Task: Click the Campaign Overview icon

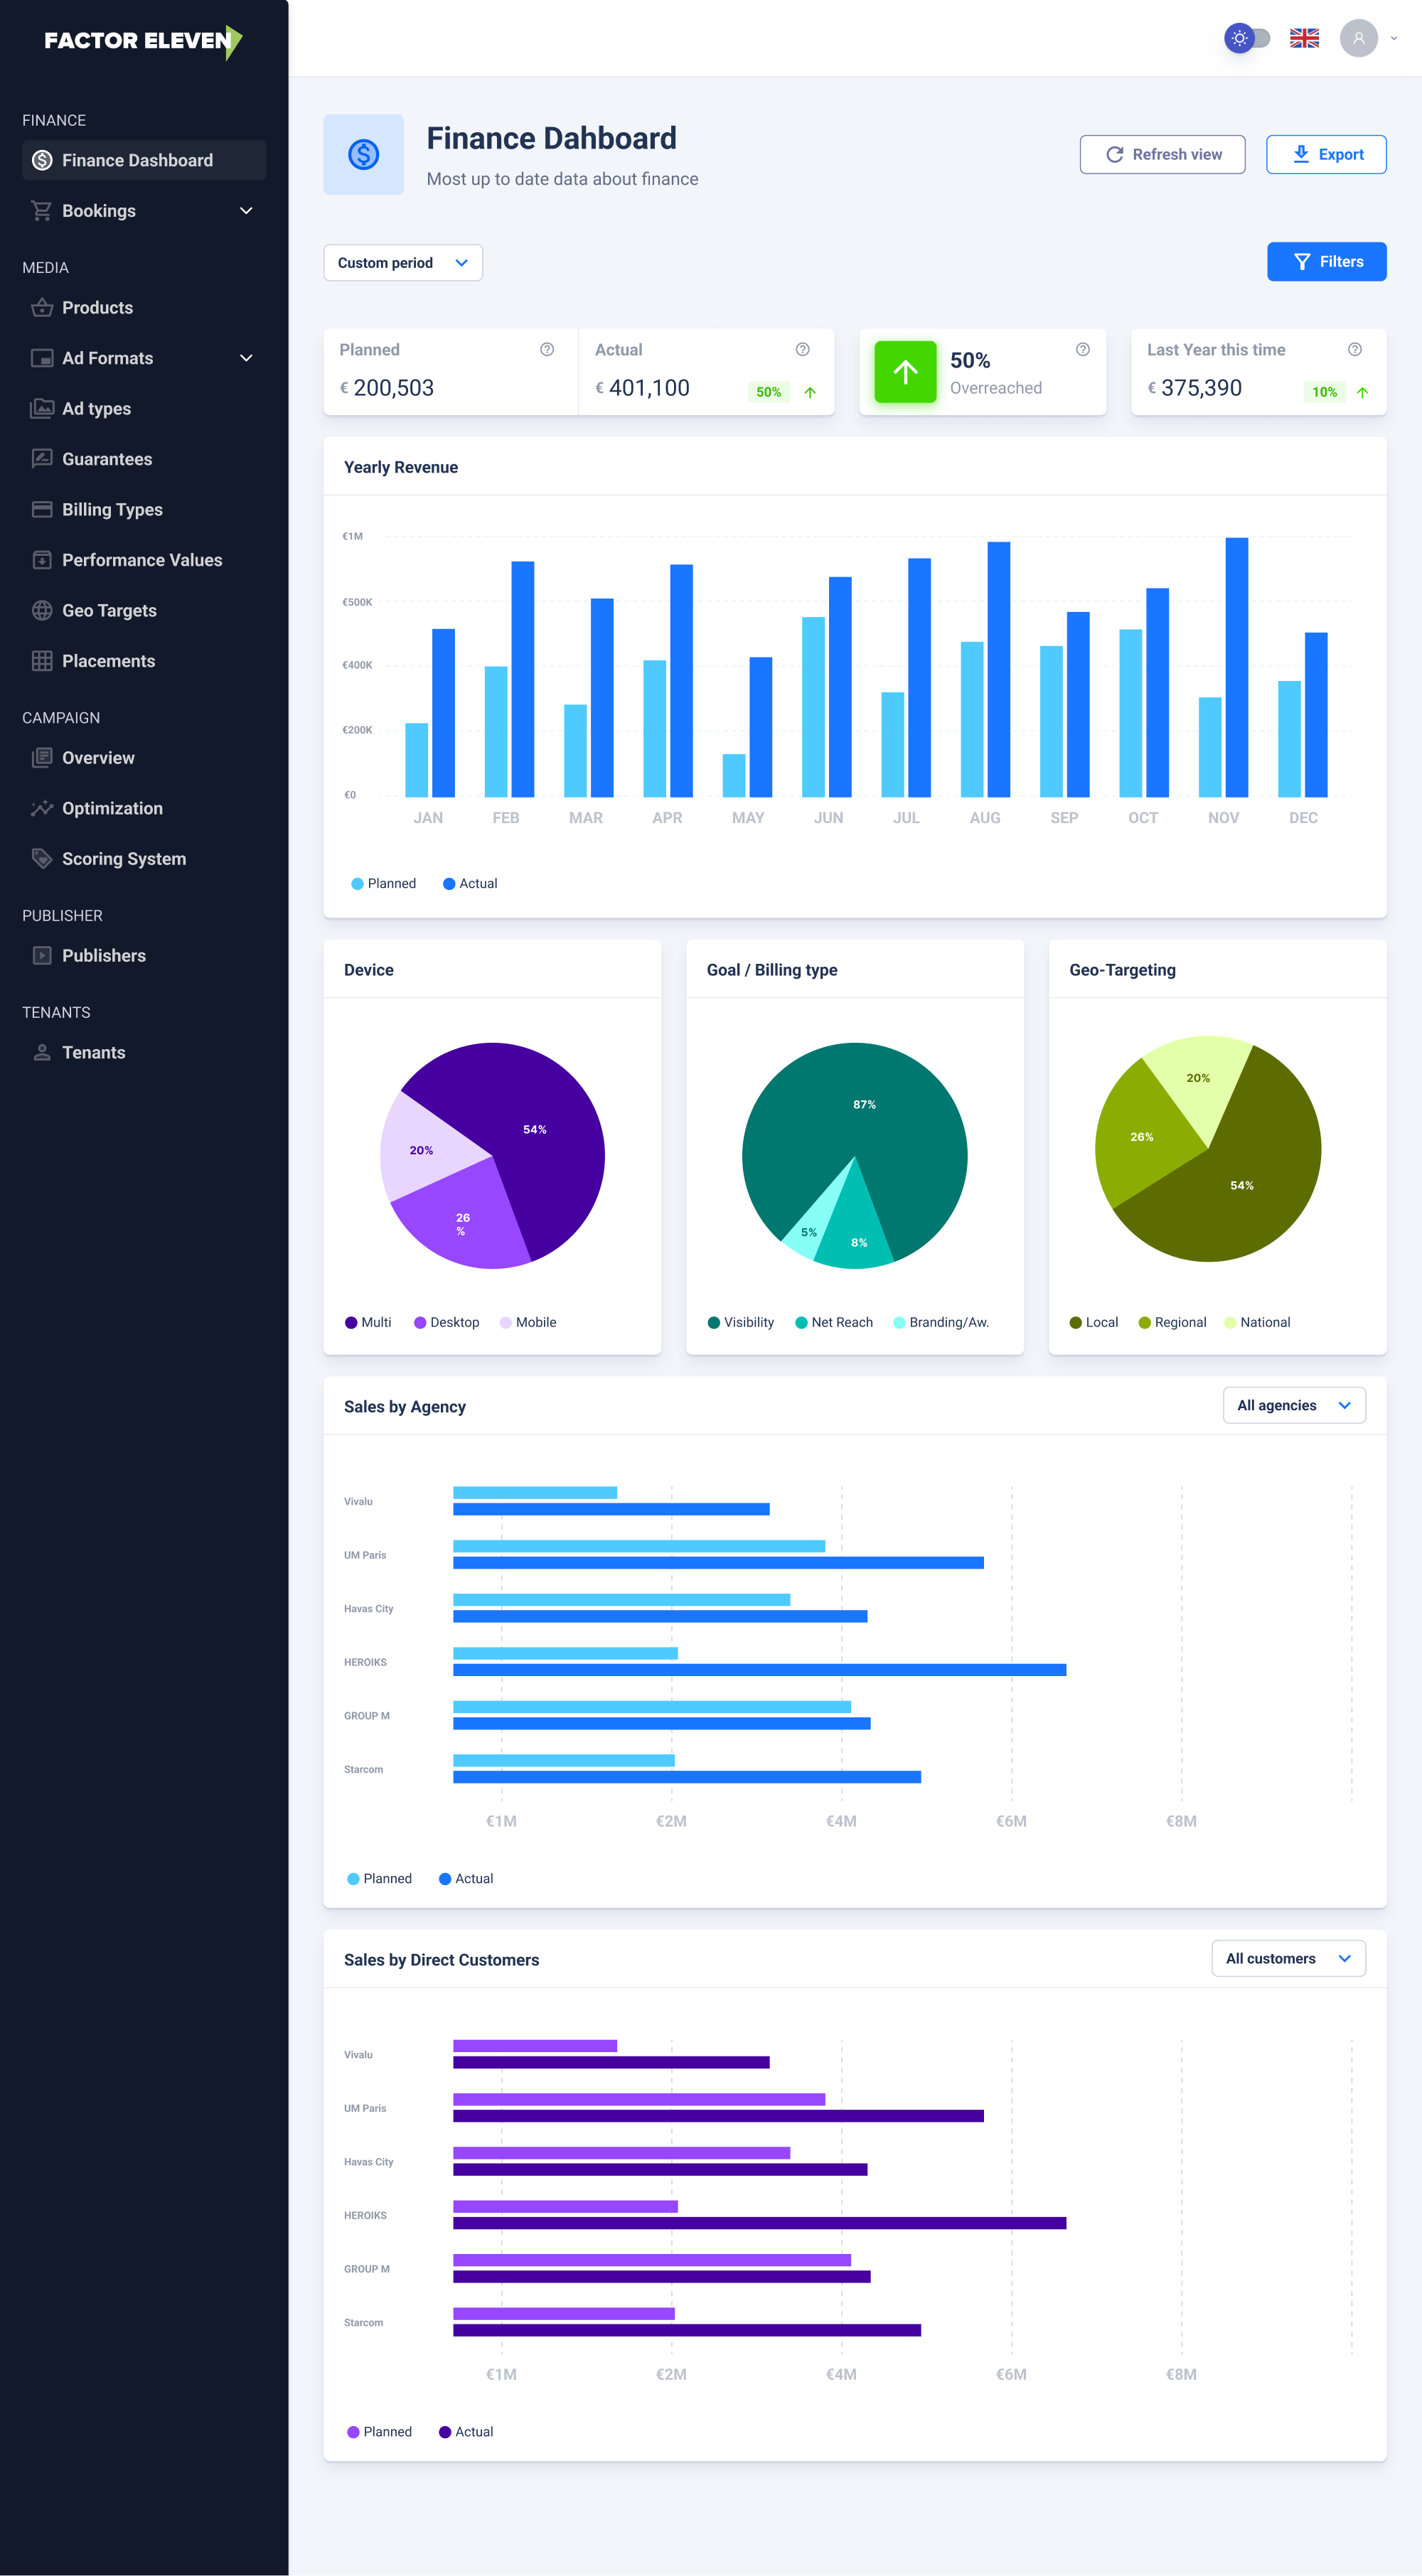Action: click(x=42, y=758)
